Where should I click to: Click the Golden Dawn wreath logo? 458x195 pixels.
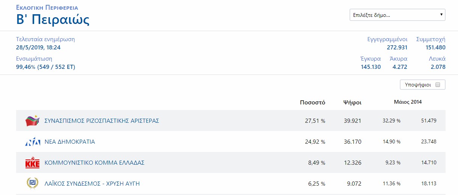pyautogui.click(x=32, y=183)
